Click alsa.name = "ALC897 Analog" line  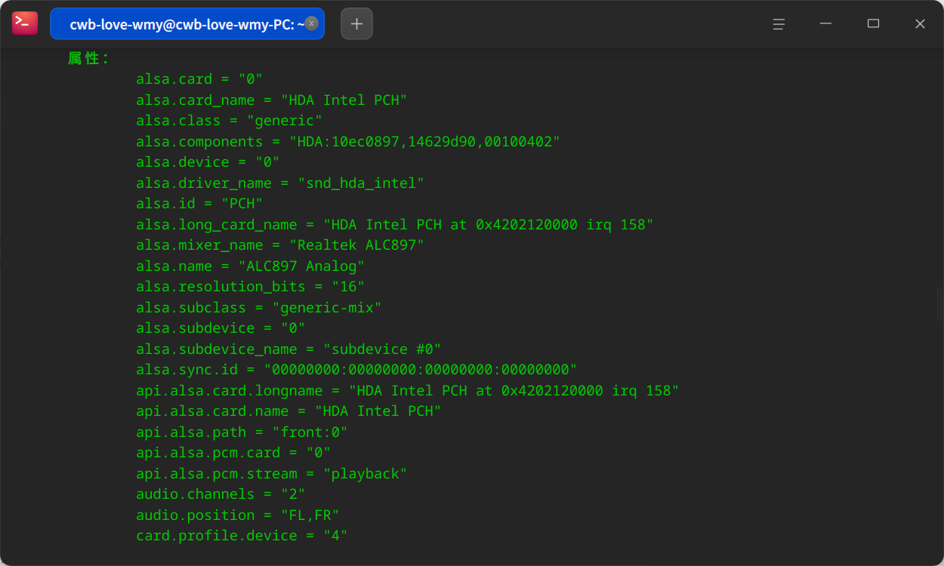[x=251, y=266]
